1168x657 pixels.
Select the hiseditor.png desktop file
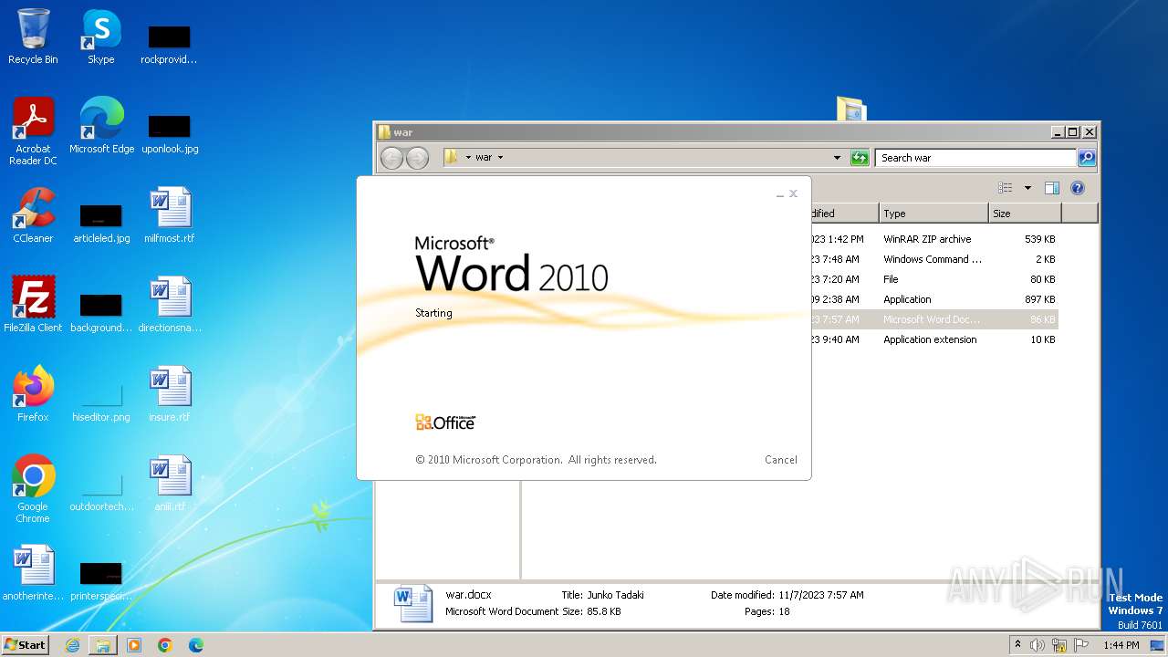[101, 401]
